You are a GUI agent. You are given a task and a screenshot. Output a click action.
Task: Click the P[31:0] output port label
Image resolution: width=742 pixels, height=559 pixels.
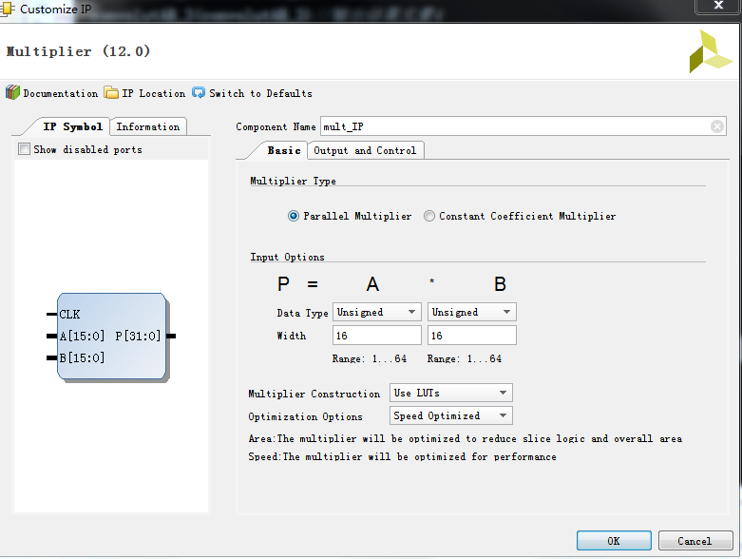coord(138,336)
